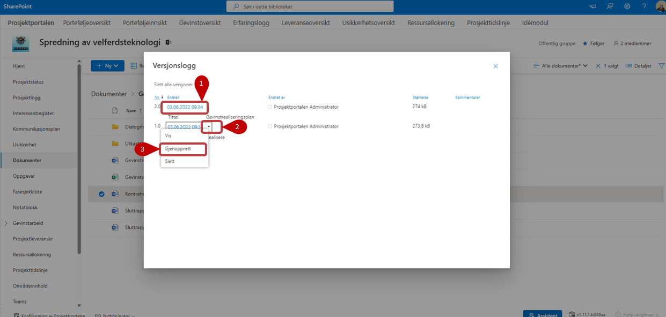Click the user profile avatar
Screen dimensions: 666x317
tap(660, 6)
